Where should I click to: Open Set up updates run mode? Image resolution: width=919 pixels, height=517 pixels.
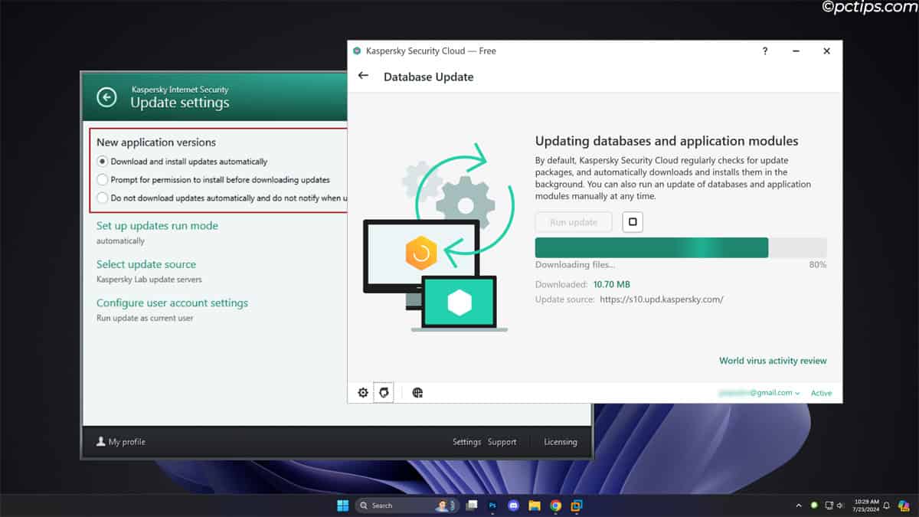(157, 226)
